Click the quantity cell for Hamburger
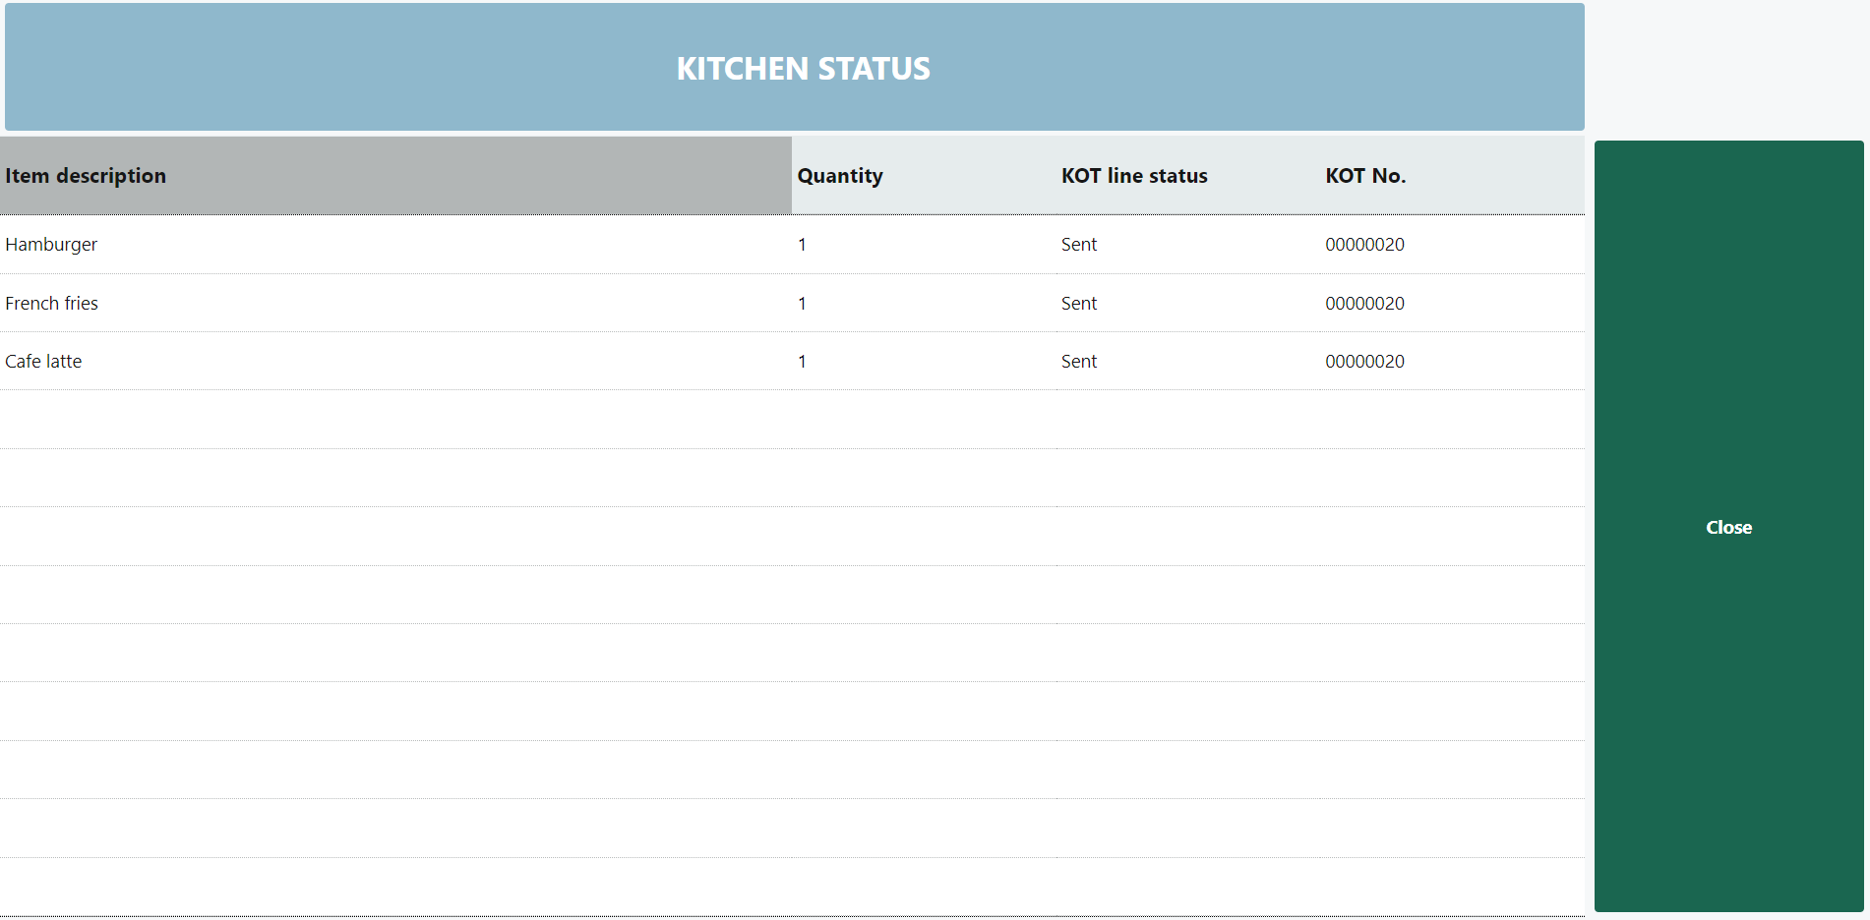 click(x=803, y=245)
